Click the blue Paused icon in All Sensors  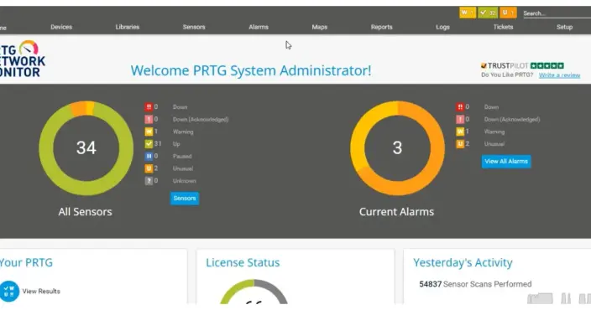149,156
